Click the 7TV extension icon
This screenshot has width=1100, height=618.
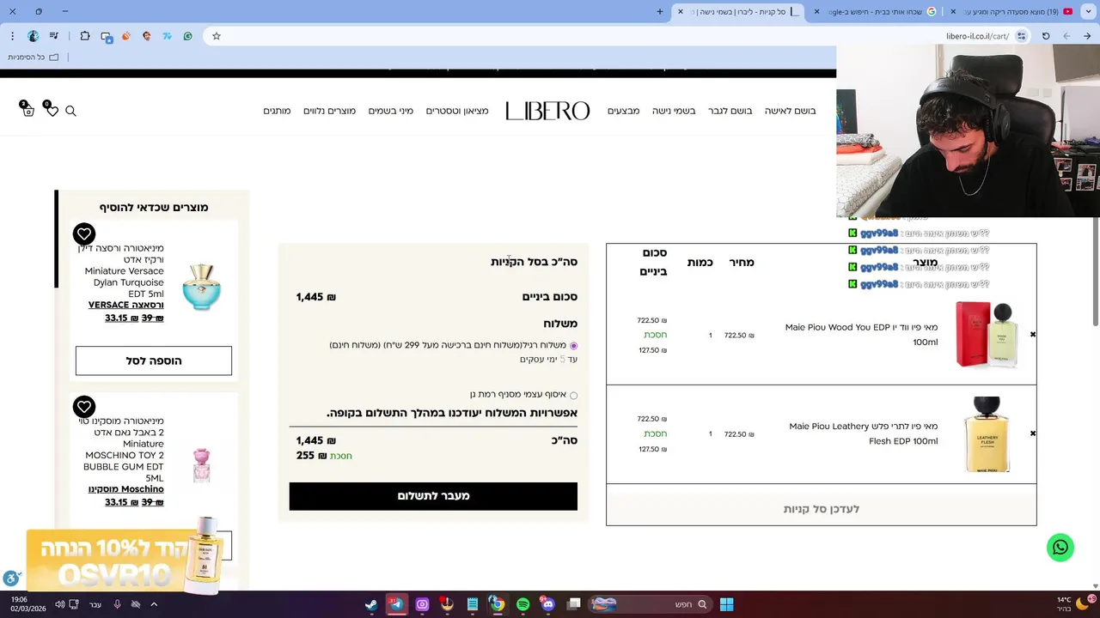click(168, 36)
